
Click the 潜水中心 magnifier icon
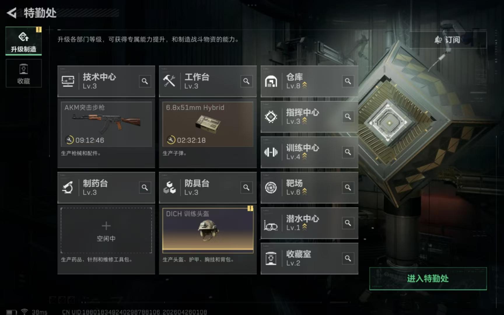[x=348, y=223]
